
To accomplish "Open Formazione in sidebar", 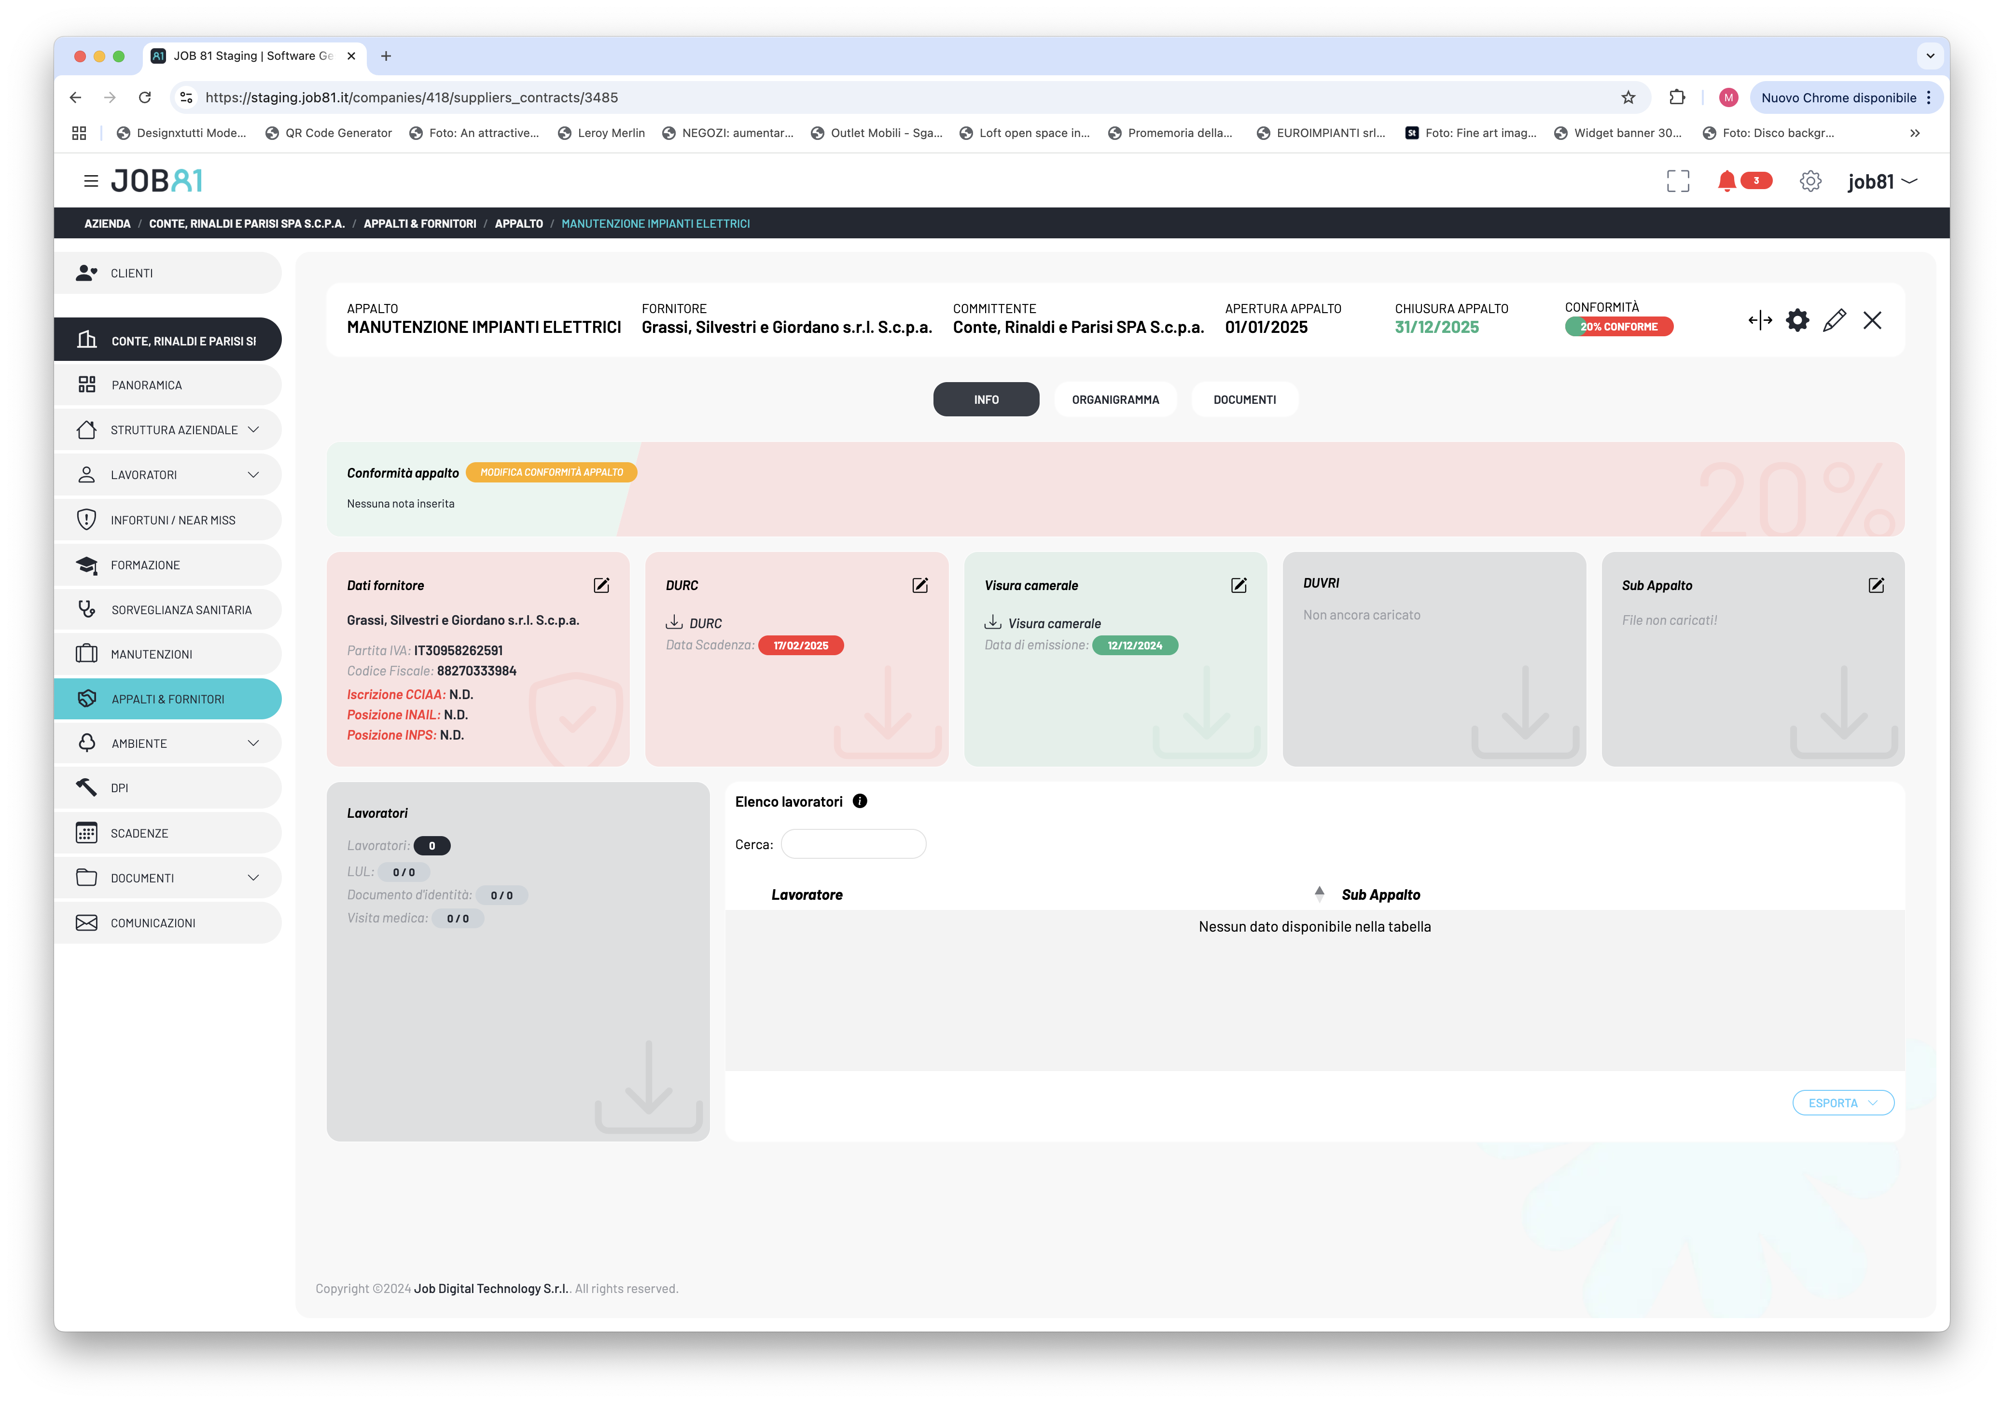I will [x=167, y=564].
